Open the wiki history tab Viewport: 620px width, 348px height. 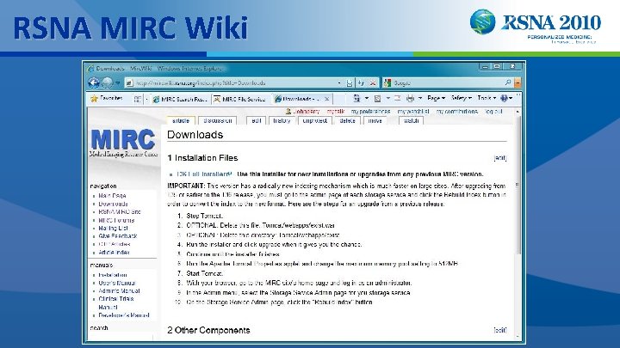(282, 121)
